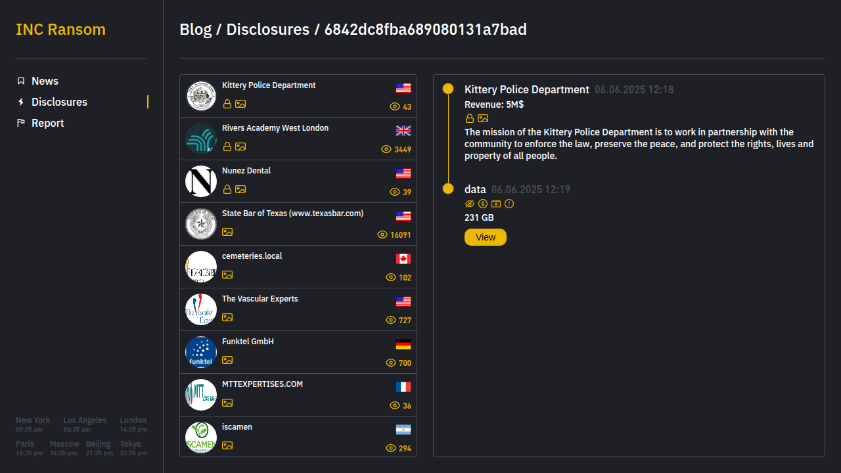Image resolution: width=841 pixels, height=473 pixels.
Task: Click the flag icon beside Report
Action: pyautogui.click(x=21, y=123)
